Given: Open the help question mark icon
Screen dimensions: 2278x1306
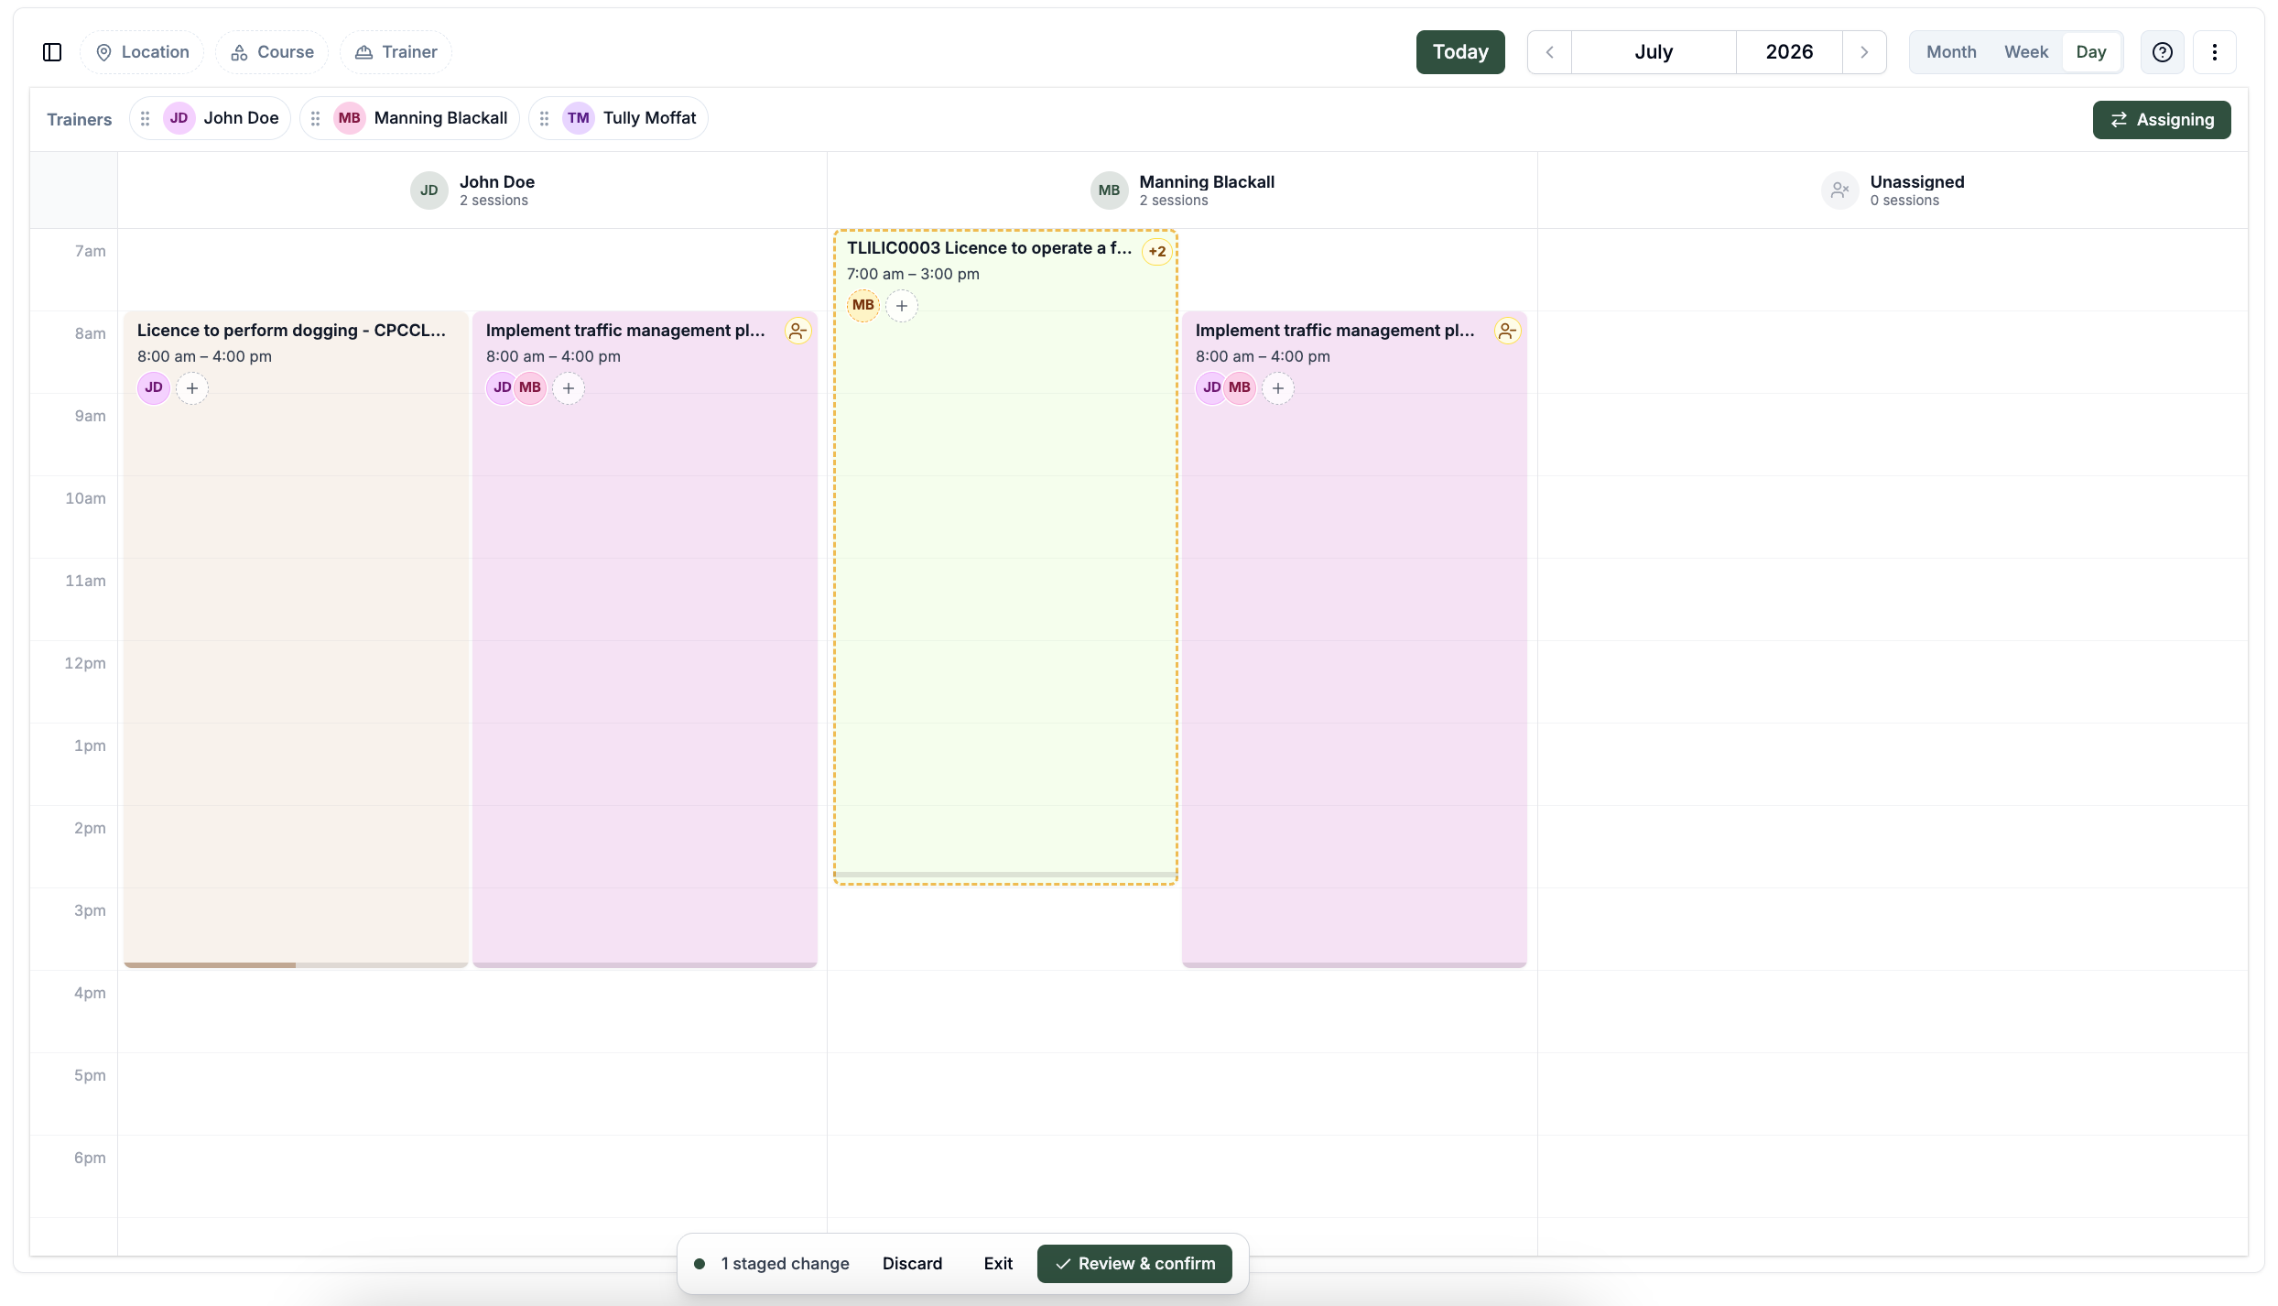Looking at the screenshot, I should [x=2163, y=52].
